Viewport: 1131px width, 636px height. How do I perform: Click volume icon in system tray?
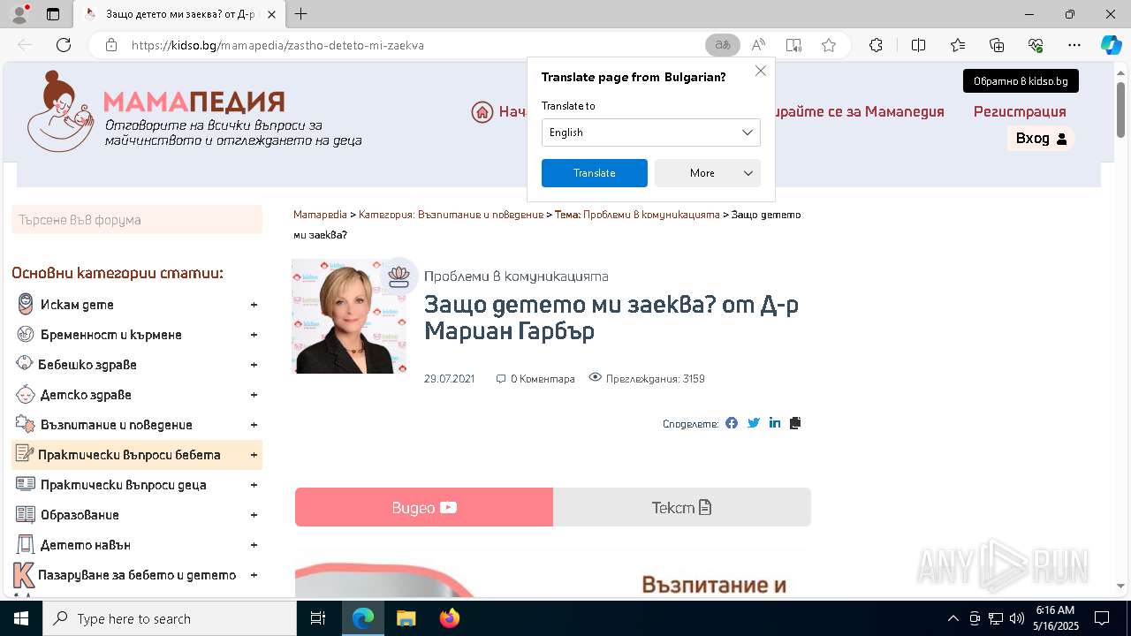[x=1016, y=618]
